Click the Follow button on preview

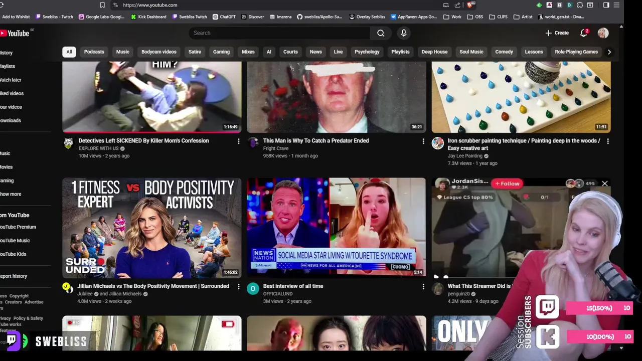tap(507, 184)
